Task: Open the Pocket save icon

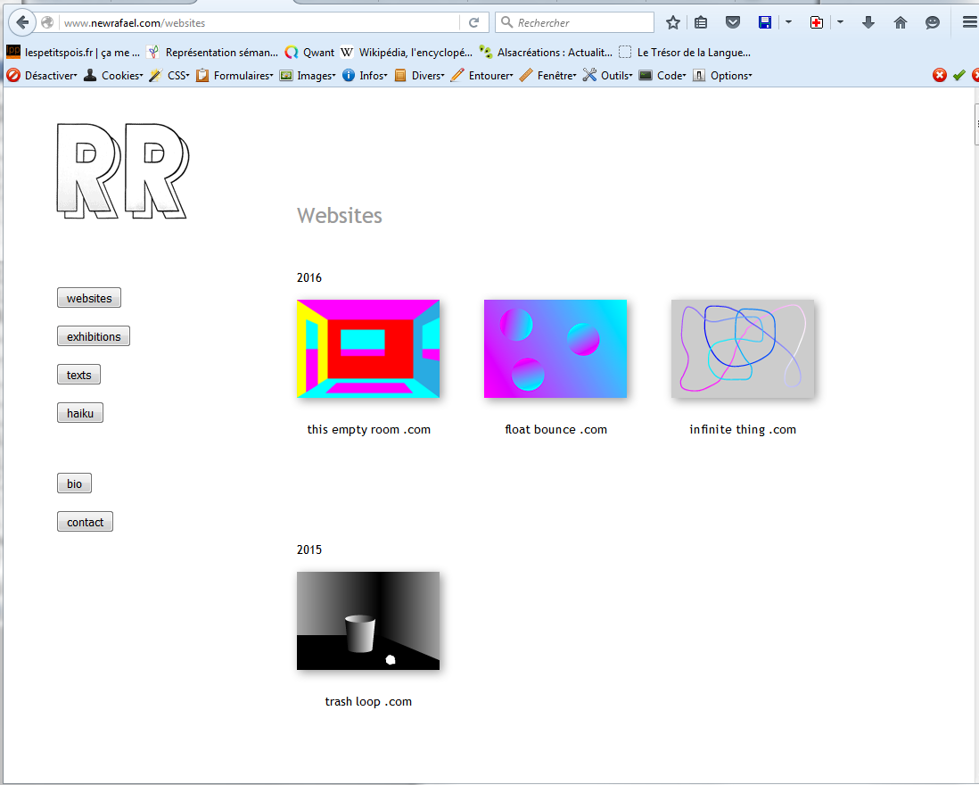Action: pyautogui.click(x=732, y=22)
